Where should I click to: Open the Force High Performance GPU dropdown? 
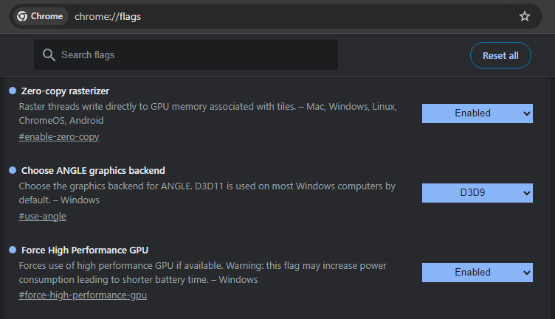(477, 273)
